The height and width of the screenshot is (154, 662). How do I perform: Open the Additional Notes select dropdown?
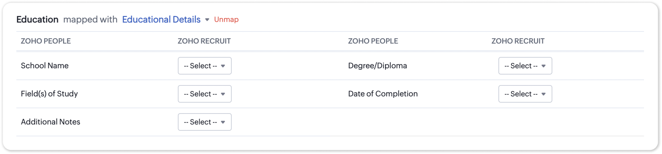click(205, 122)
